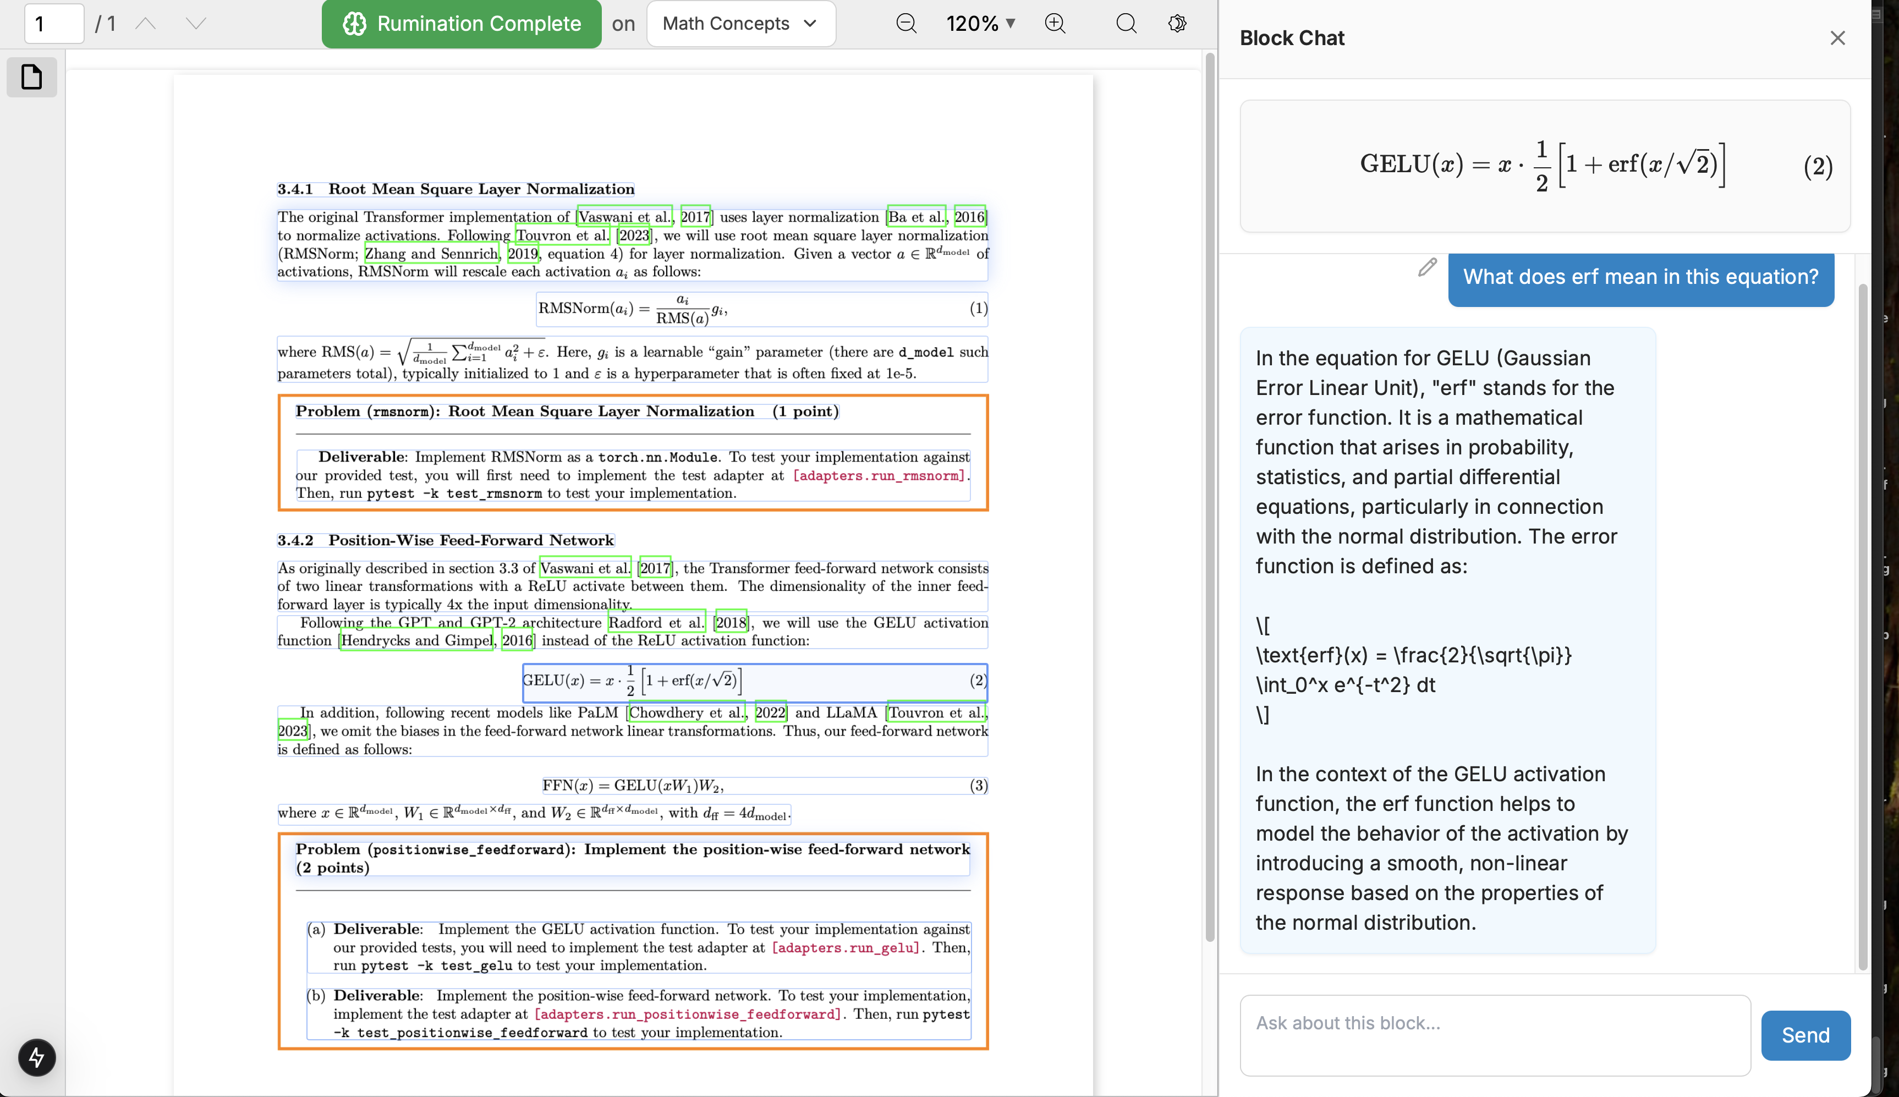The image size is (1899, 1097).
Task: Click the document vertical scrollbar
Action: [1210, 497]
